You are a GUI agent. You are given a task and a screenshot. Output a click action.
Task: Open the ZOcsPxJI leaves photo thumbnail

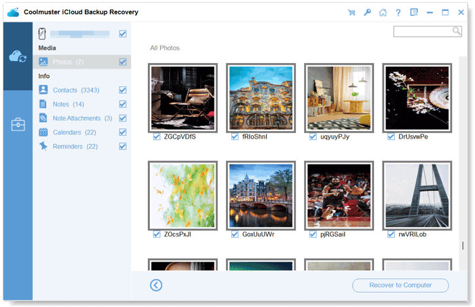point(183,196)
